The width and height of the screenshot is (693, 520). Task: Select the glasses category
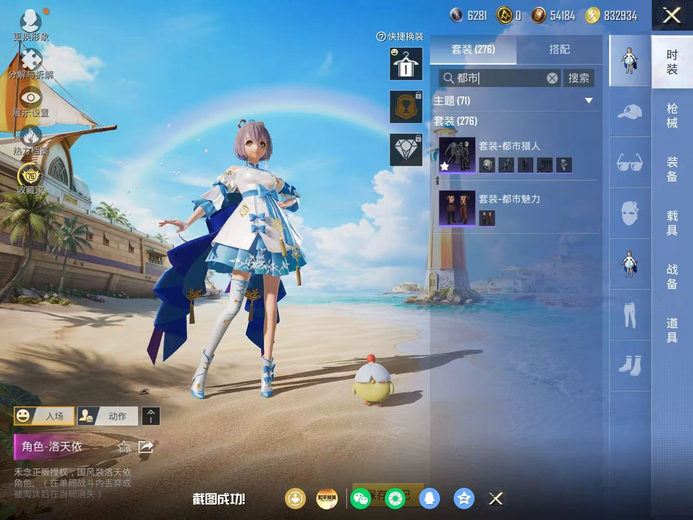click(x=629, y=163)
